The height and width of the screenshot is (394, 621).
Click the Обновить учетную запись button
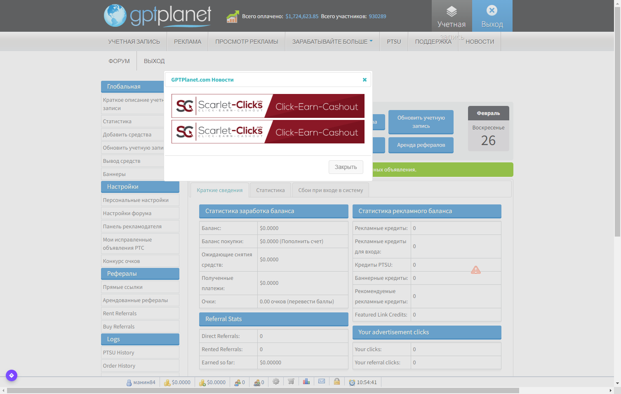[x=421, y=122]
